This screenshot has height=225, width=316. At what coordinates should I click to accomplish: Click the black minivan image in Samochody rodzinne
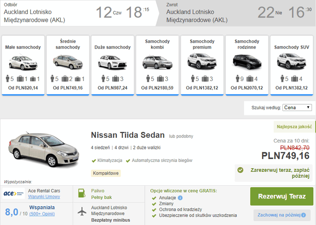247,62
